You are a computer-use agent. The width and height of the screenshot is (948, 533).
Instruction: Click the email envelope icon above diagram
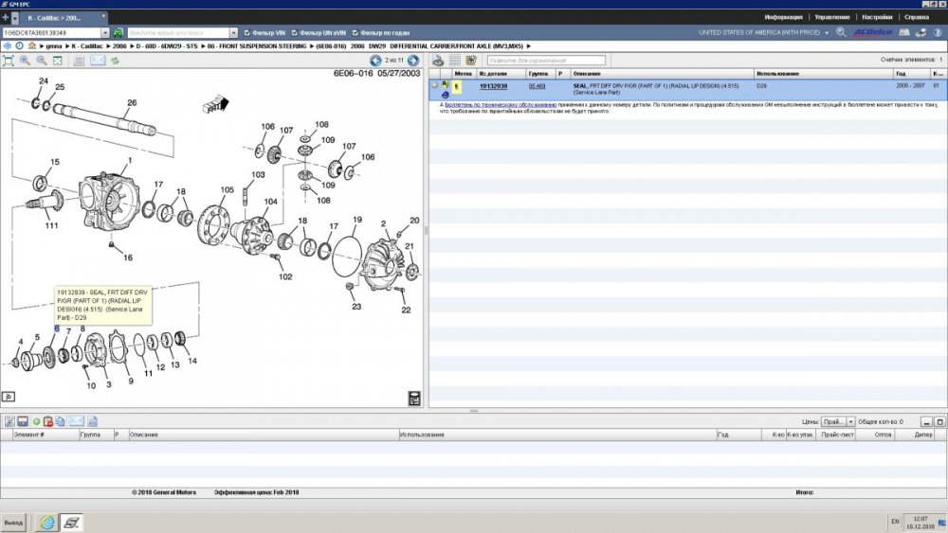(98, 61)
